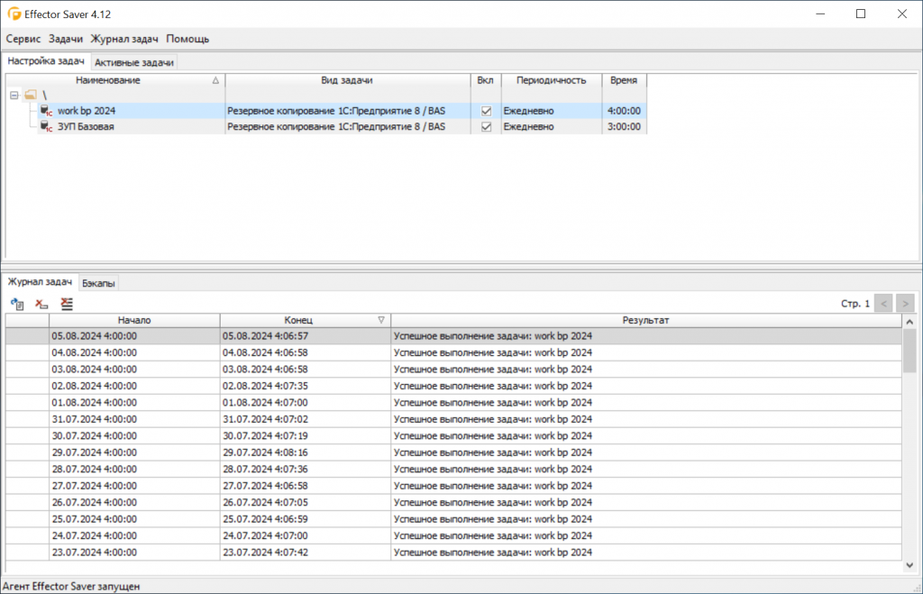Image resolution: width=923 pixels, height=594 pixels.
Task: Switch to the Активные задачи tab
Action: pos(133,62)
